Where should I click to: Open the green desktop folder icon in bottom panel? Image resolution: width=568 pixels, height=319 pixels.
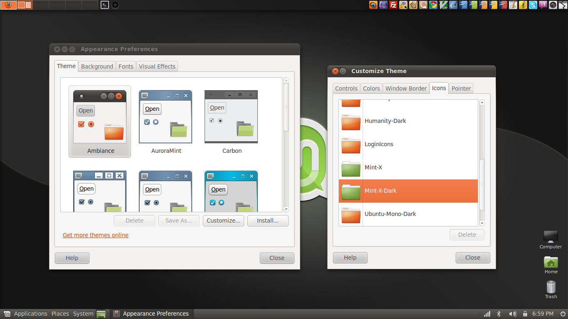tap(101, 314)
